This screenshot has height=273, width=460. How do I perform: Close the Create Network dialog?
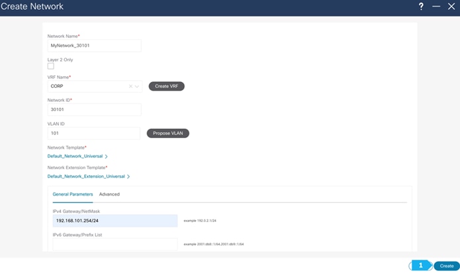[x=451, y=7]
